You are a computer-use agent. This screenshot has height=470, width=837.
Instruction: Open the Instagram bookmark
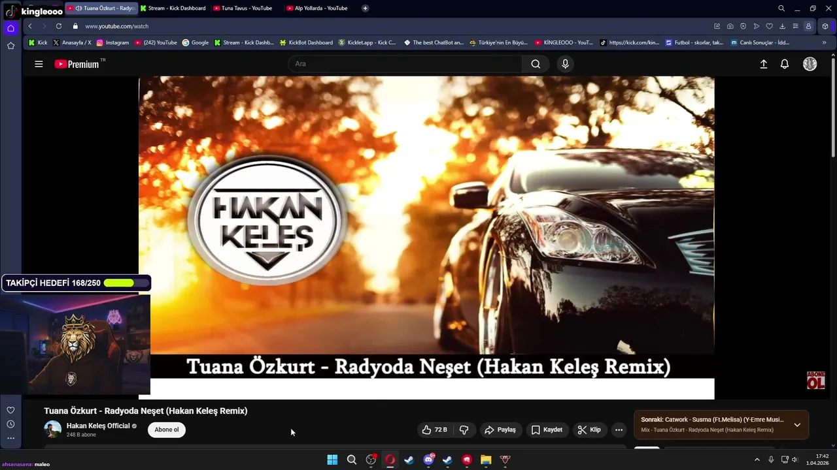pyautogui.click(x=112, y=42)
